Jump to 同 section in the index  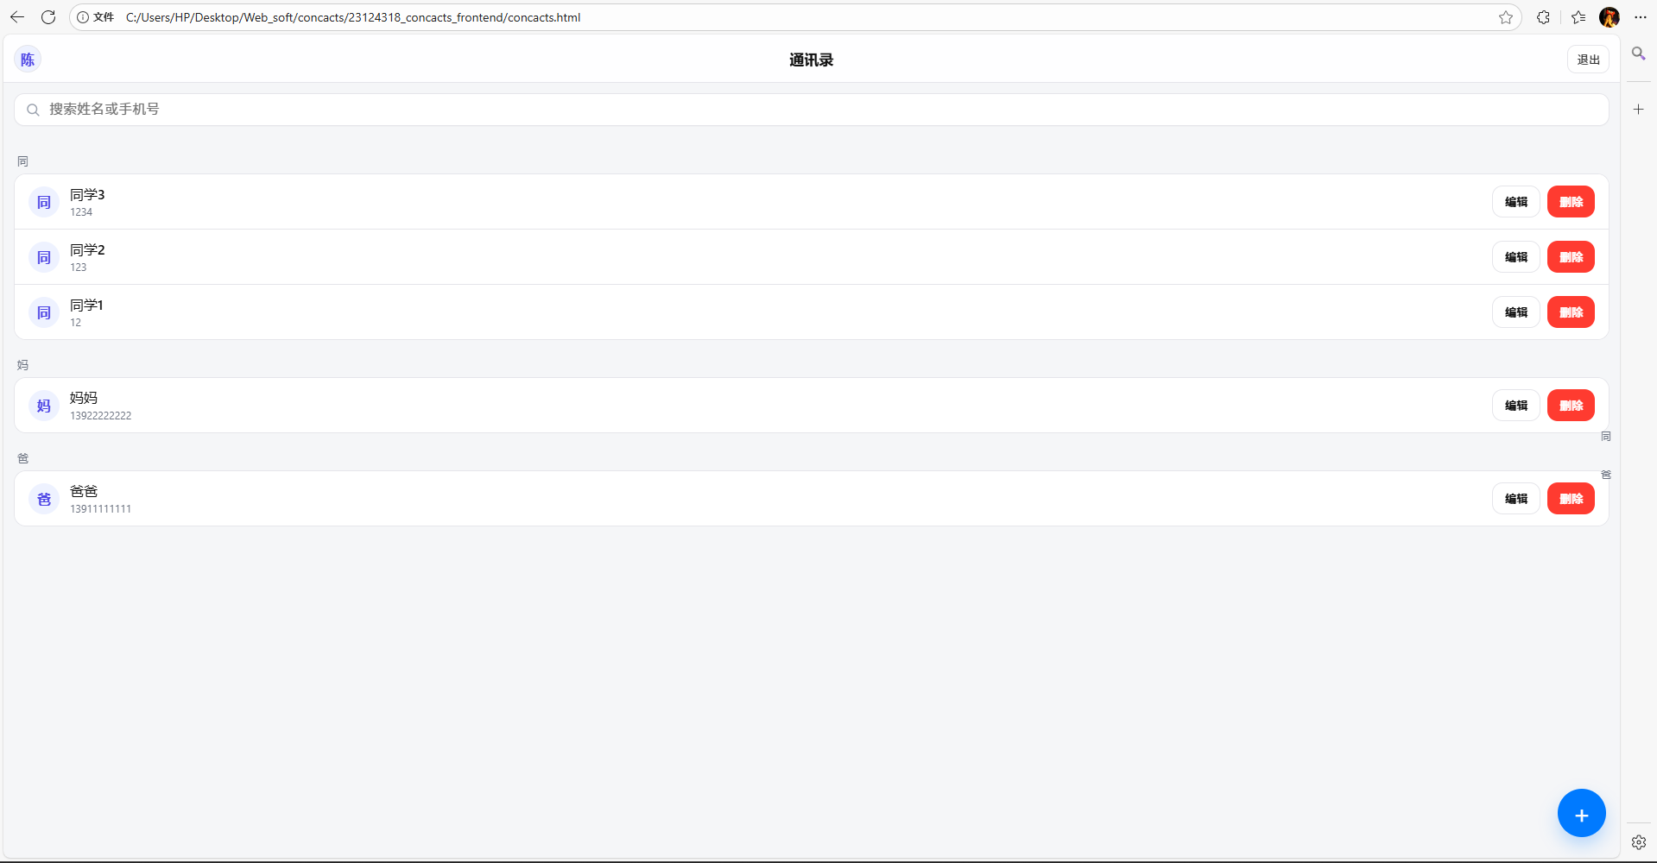[x=1605, y=436]
